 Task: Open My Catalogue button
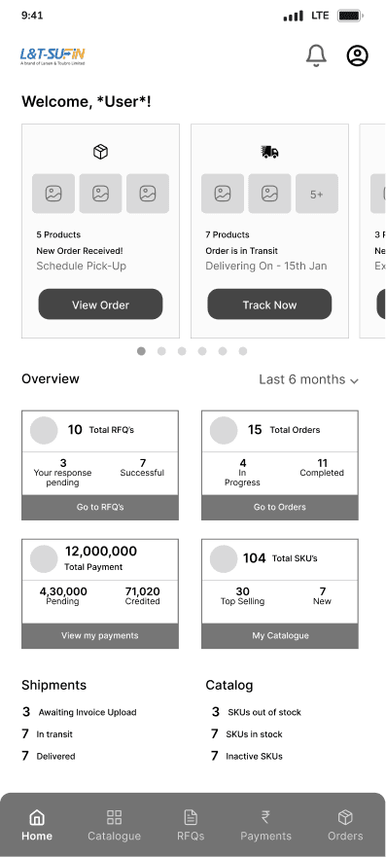pyautogui.click(x=280, y=635)
